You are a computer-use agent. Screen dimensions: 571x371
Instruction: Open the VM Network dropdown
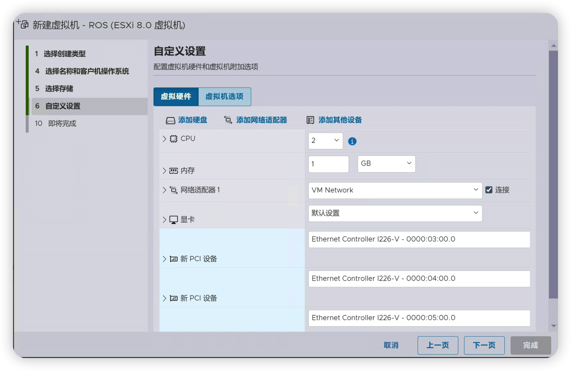[x=395, y=191]
